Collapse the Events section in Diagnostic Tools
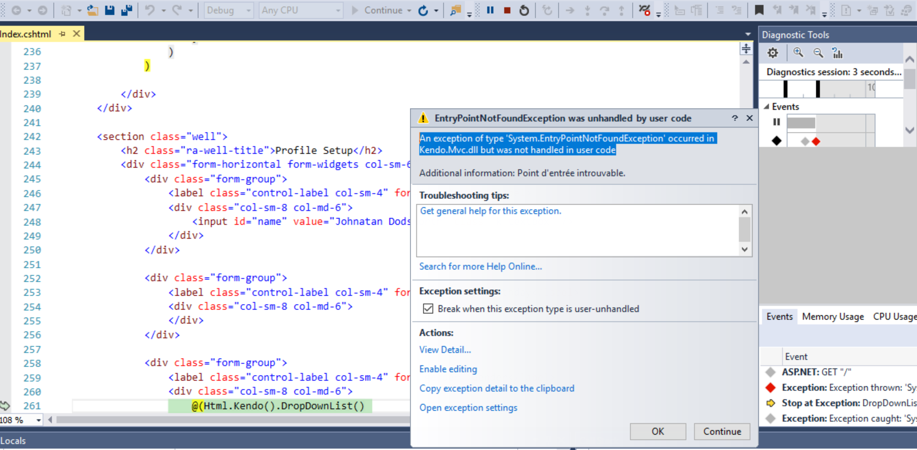The width and height of the screenshot is (917, 450). coord(766,106)
